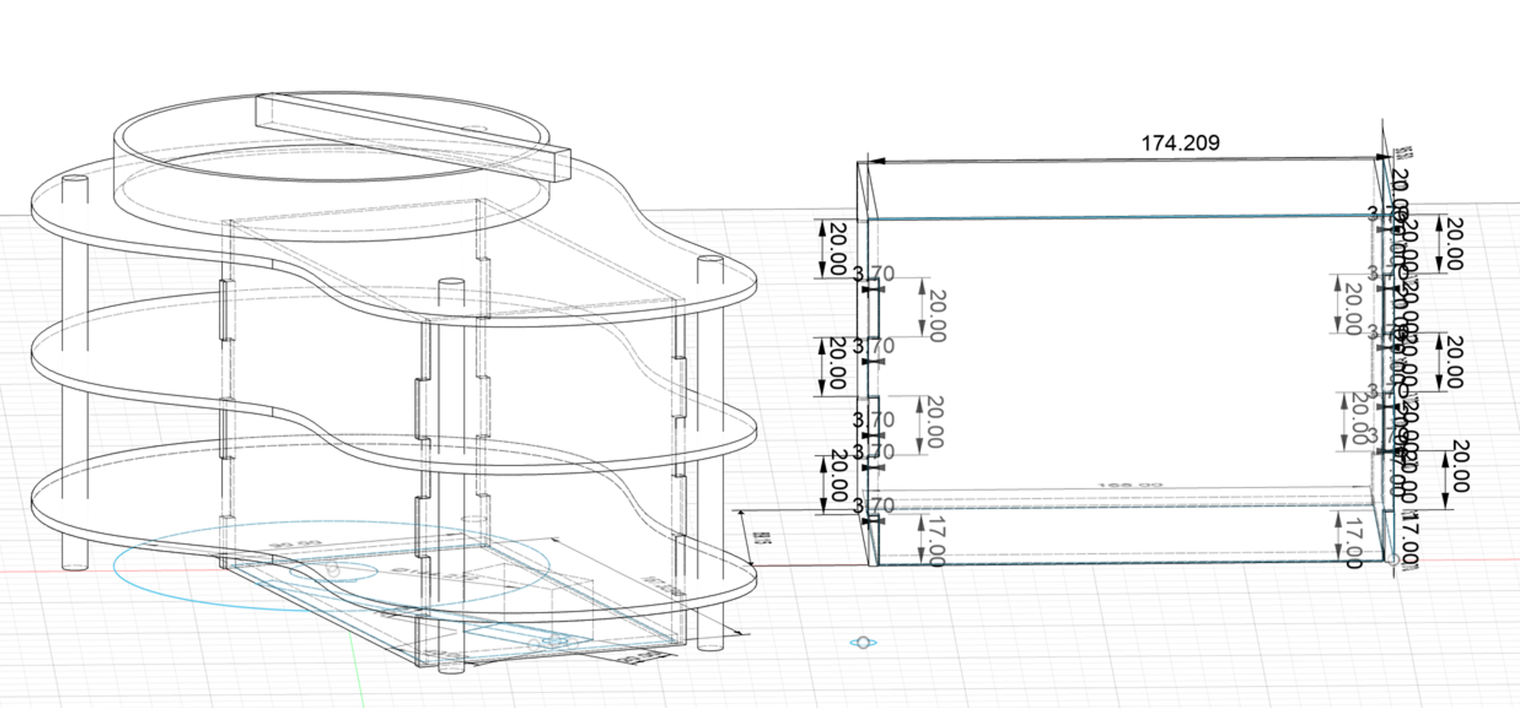
Task: Select the small circle point at the sketch's corner by the red axis
Action: tap(1393, 560)
